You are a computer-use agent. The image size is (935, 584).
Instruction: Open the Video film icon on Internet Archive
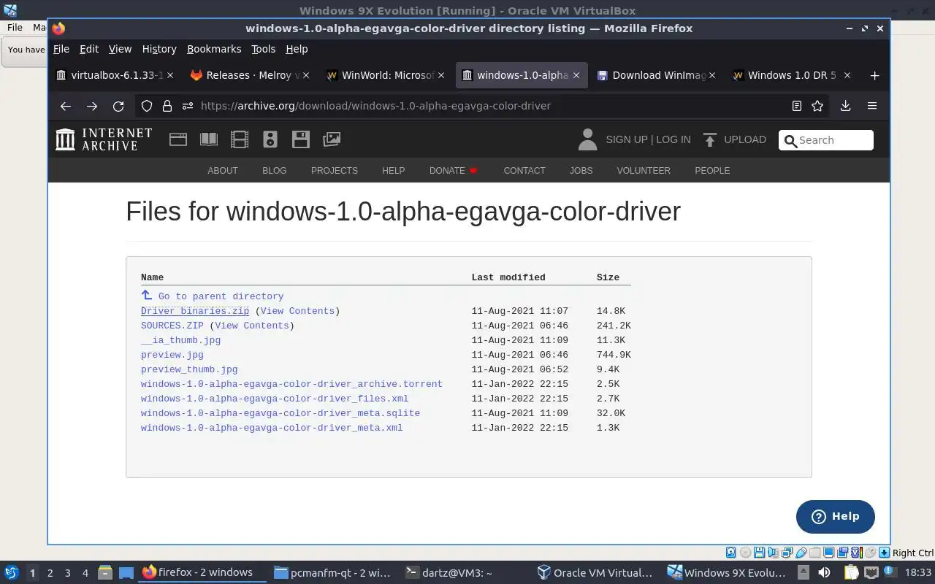pyautogui.click(x=240, y=139)
